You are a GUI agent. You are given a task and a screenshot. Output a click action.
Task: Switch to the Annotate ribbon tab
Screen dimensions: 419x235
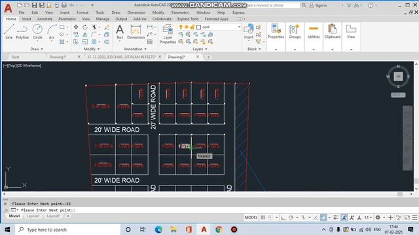(45, 19)
